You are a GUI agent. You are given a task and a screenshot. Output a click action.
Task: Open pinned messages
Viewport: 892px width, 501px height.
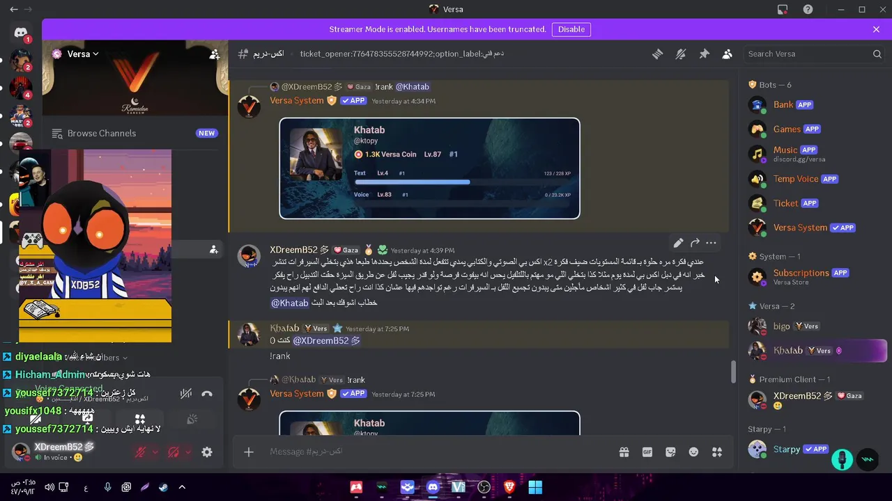click(704, 54)
